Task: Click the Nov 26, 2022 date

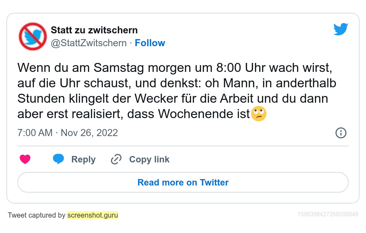Action: (89, 133)
